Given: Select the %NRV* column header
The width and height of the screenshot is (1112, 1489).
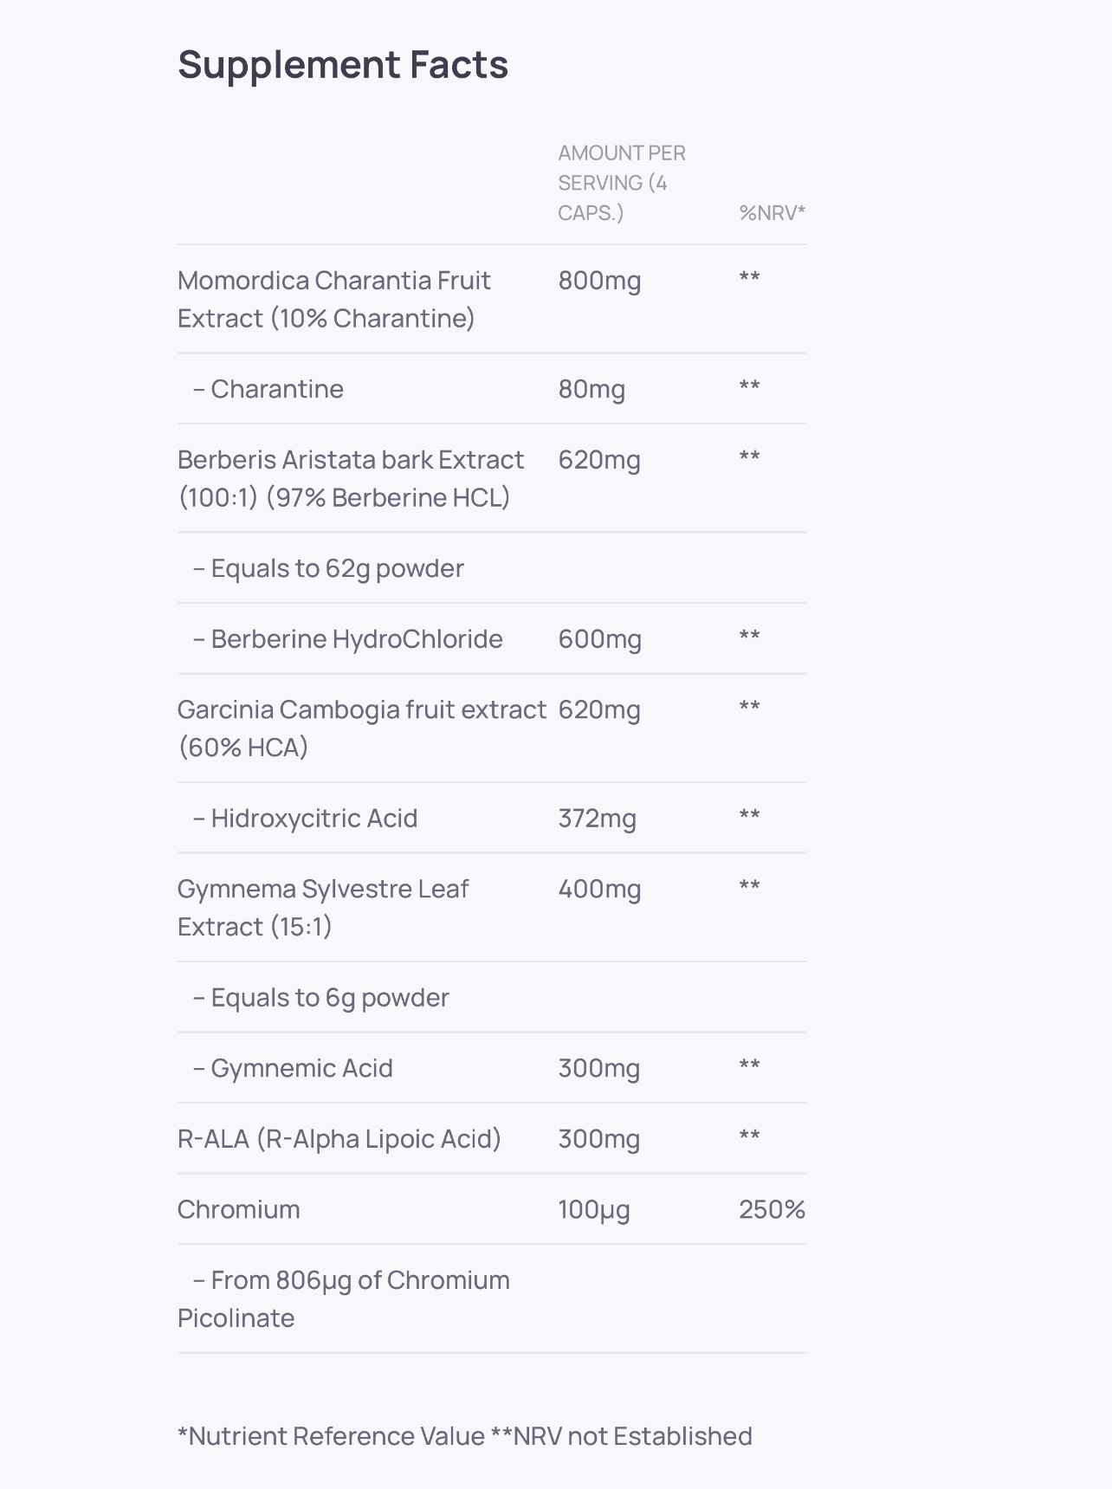Looking at the screenshot, I should (772, 213).
